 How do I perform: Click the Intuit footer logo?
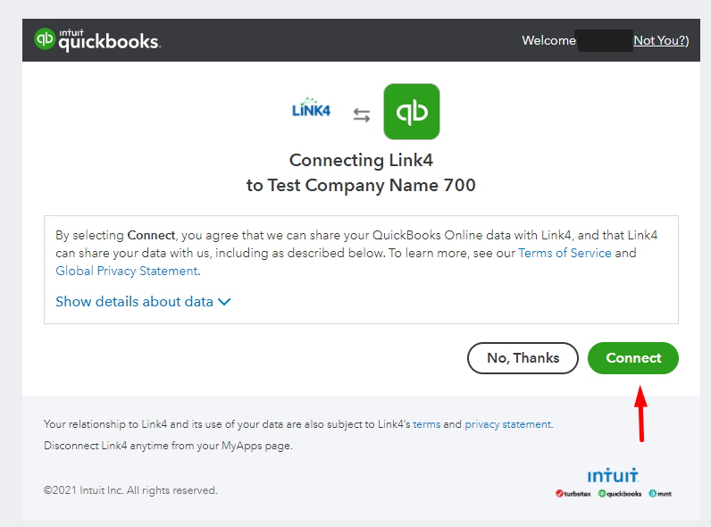point(613,475)
